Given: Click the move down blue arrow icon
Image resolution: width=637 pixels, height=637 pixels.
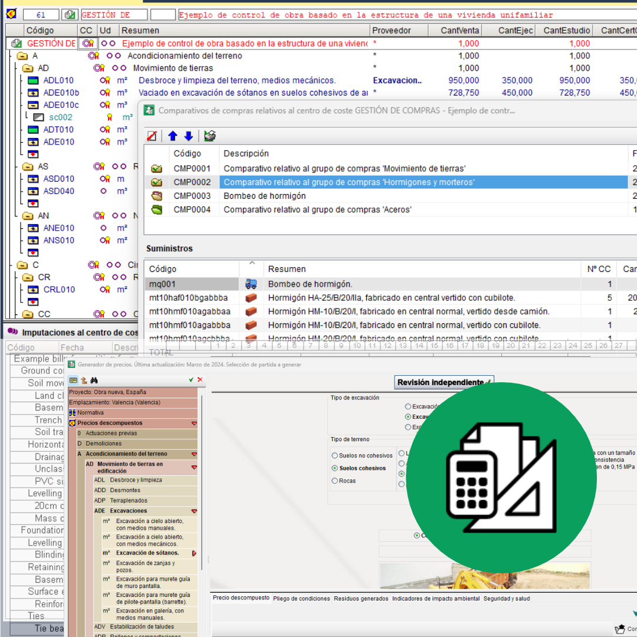Looking at the screenshot, I should tap(188, 136).
